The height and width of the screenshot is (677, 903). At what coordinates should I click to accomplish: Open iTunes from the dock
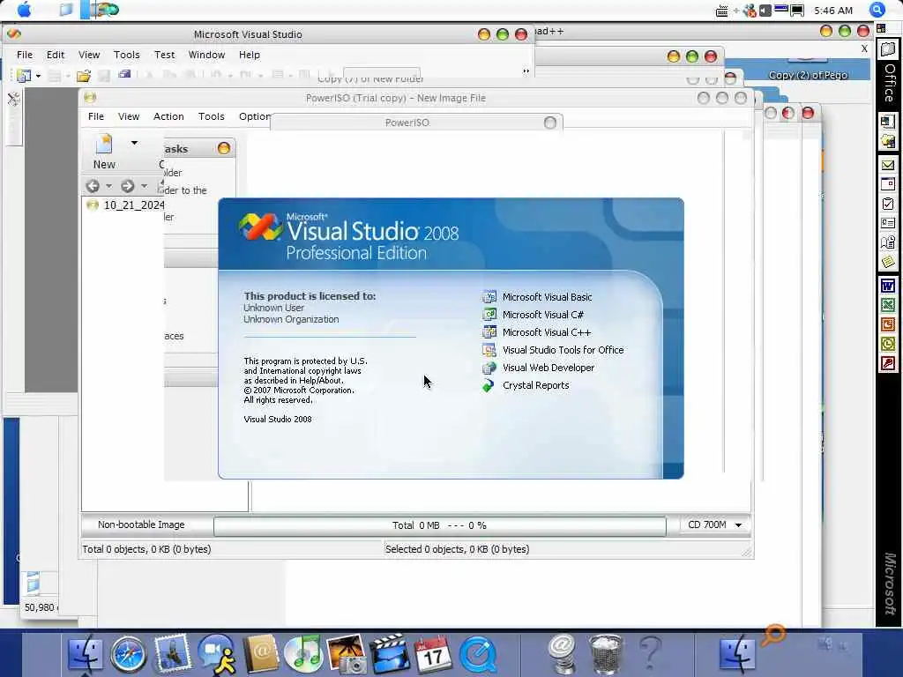tap(302, 655)
